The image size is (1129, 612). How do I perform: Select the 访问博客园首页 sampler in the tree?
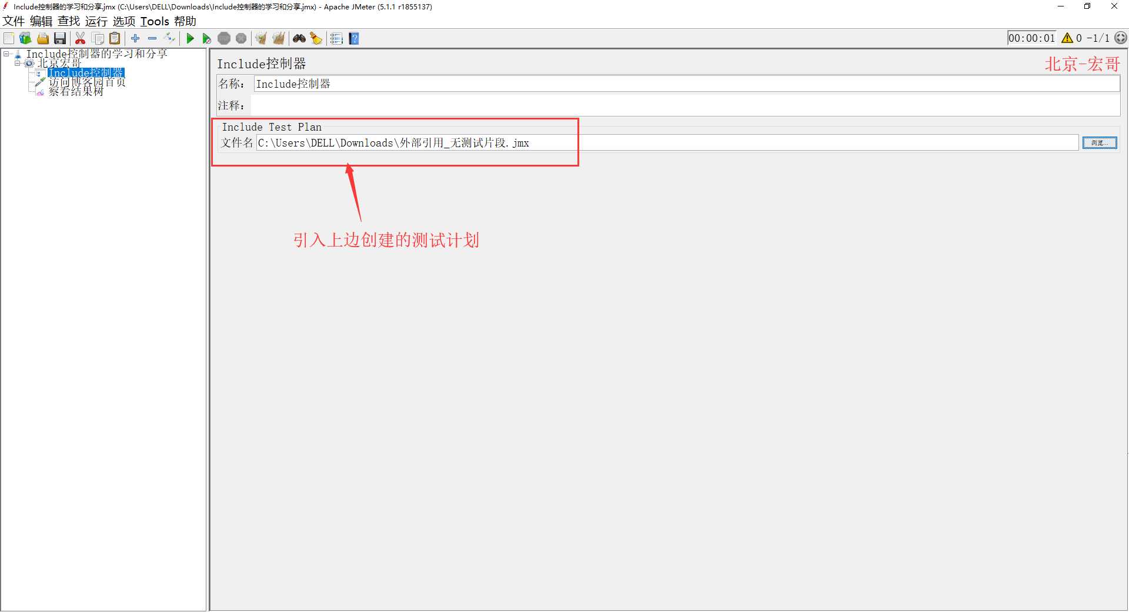[87, 82]
